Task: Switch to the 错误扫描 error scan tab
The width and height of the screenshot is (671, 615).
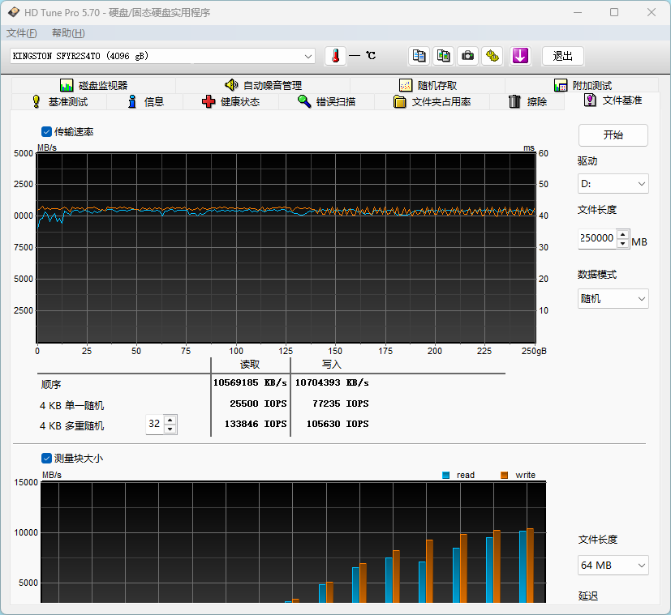Action: point(326,101)
